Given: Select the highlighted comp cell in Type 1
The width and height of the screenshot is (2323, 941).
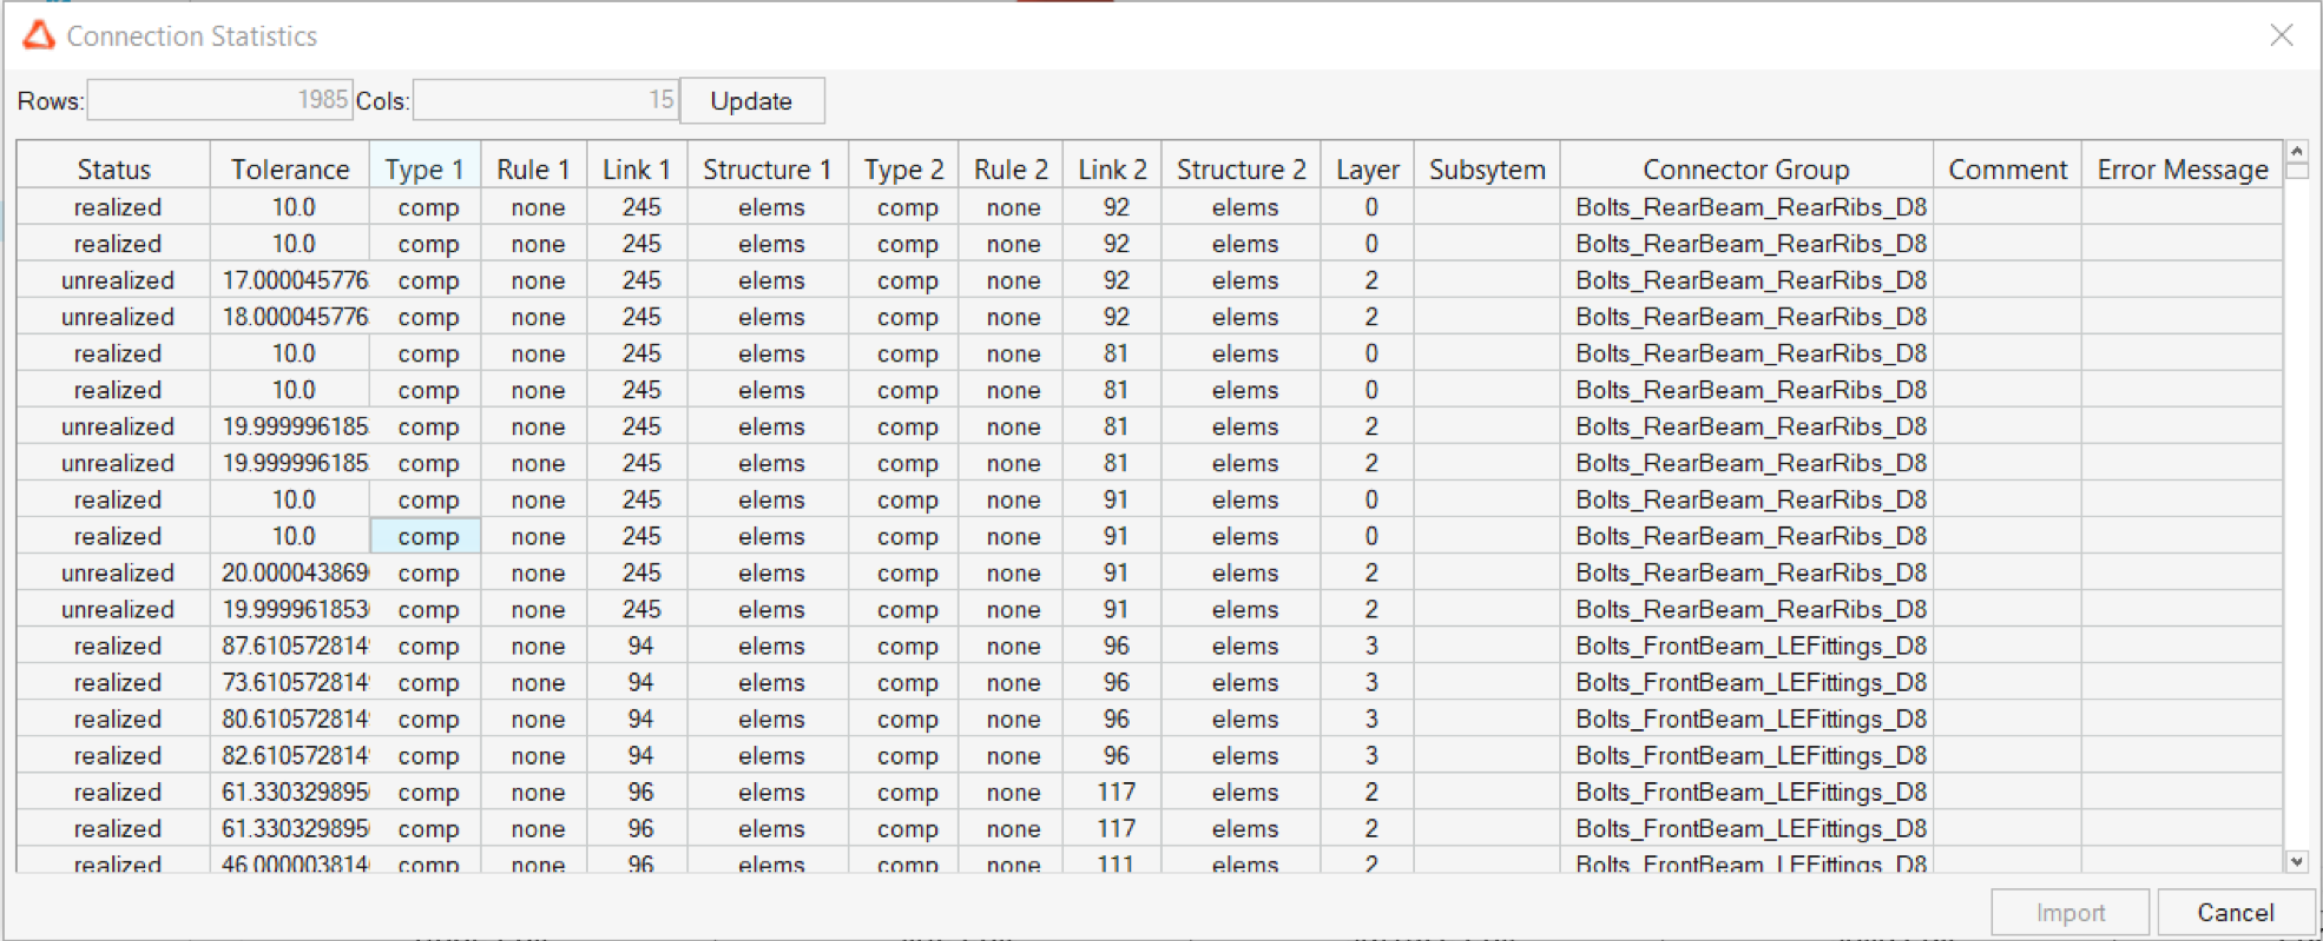Looking at the screenshot, I should point(427,536).
